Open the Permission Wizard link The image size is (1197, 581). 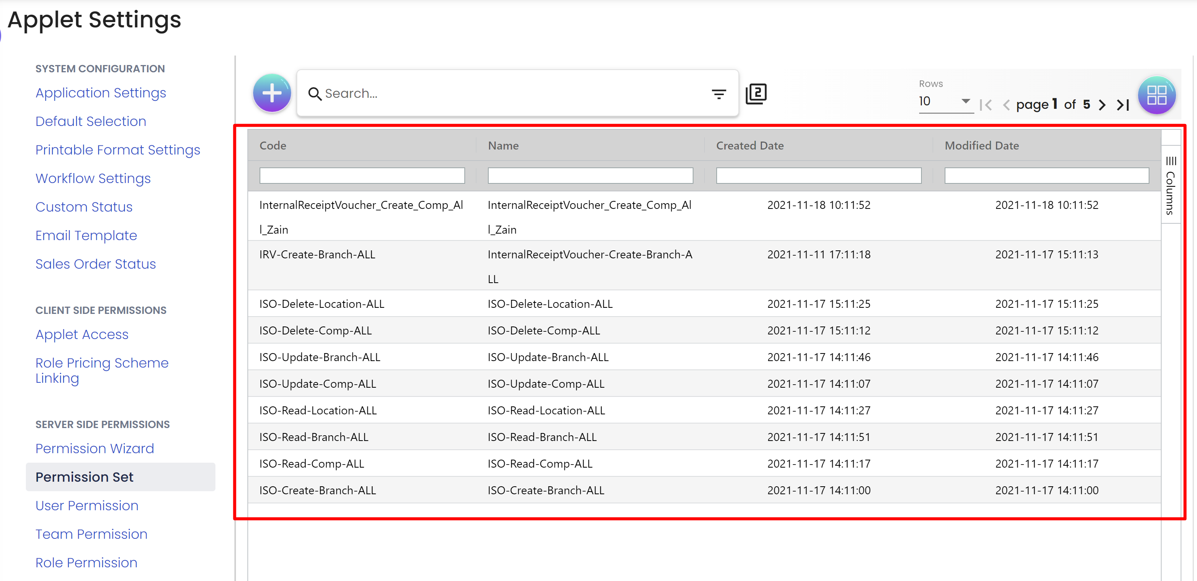tap(94, 448)
